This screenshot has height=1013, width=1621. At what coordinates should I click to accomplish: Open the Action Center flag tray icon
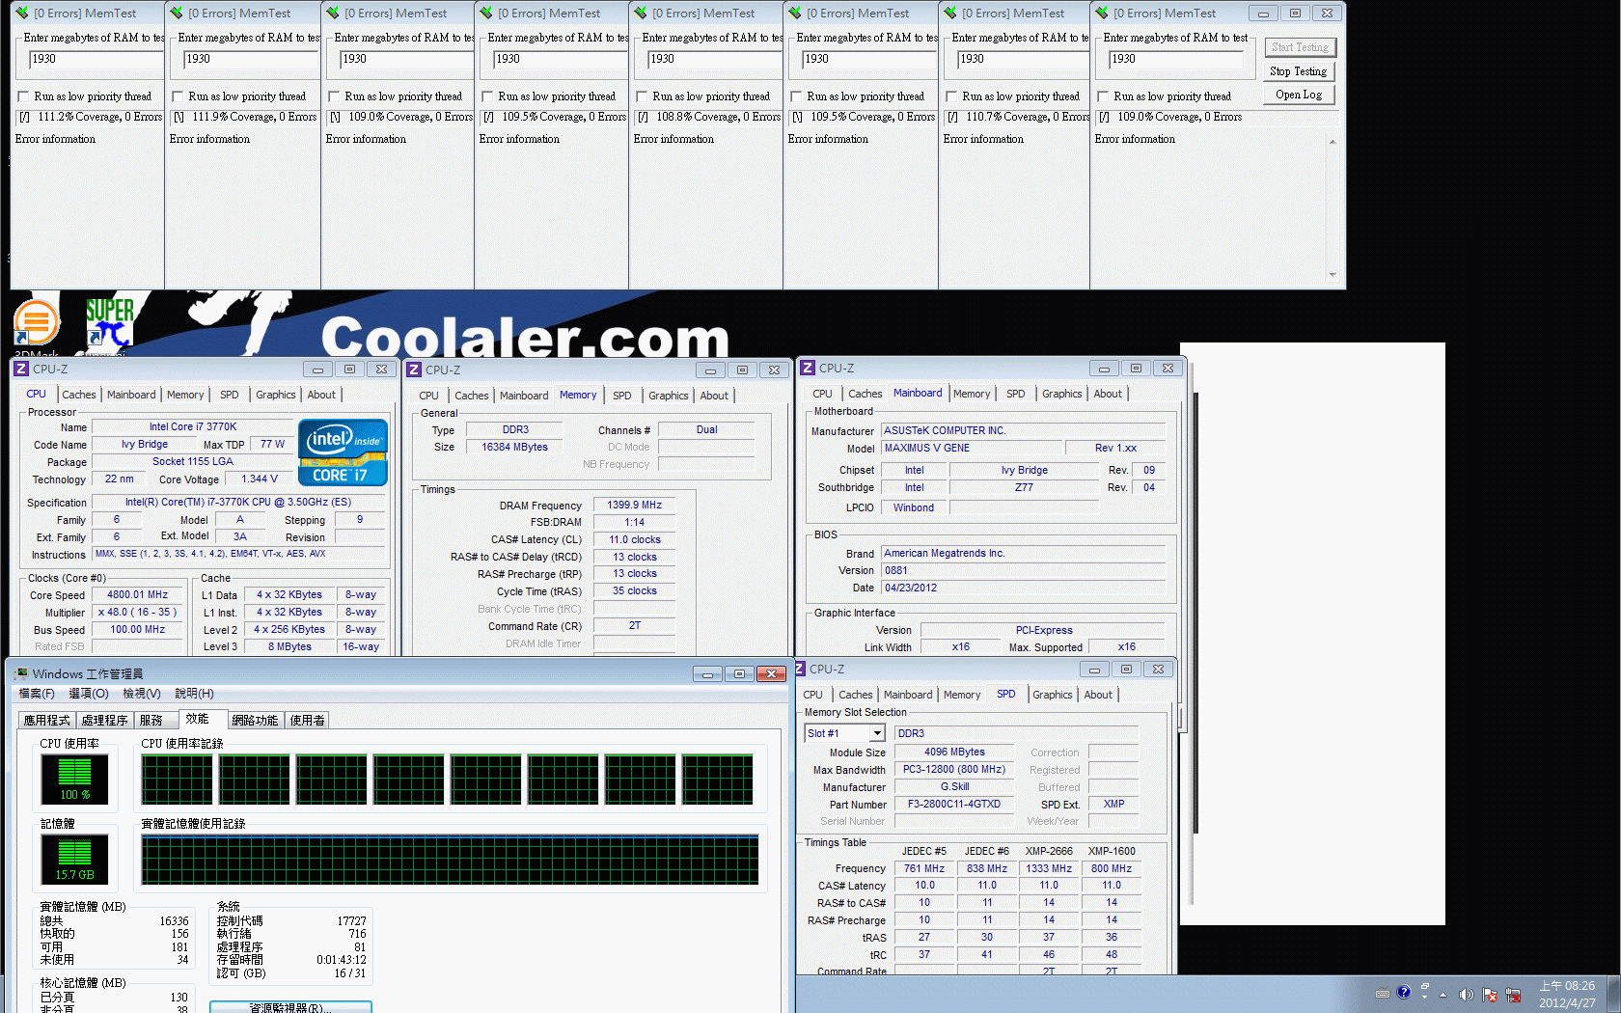pyautogui.click(x=1490, y=995)
